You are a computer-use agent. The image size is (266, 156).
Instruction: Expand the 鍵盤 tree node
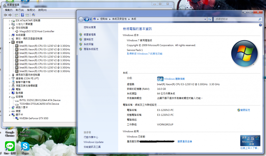(x=10, y=111)
